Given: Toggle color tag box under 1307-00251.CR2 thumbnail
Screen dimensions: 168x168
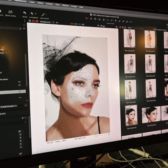Looking at the screenshot, I should pos(127,127).
